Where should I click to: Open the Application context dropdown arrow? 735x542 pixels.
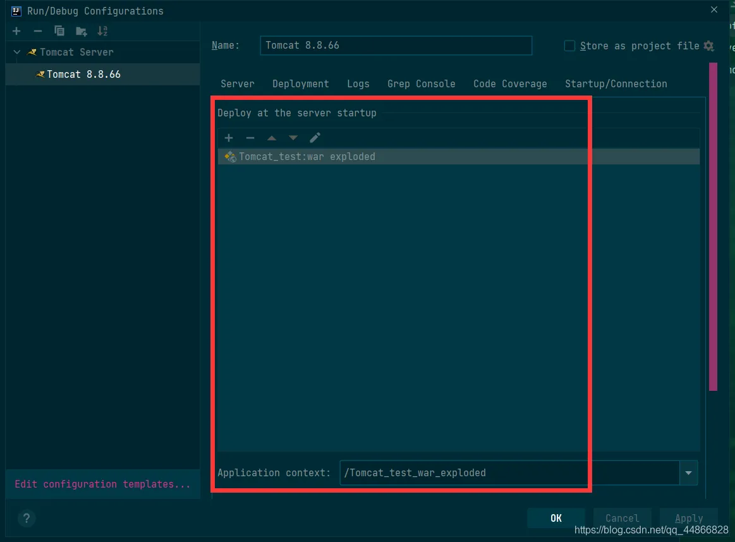pyautogui.click(x=689, y=472)
